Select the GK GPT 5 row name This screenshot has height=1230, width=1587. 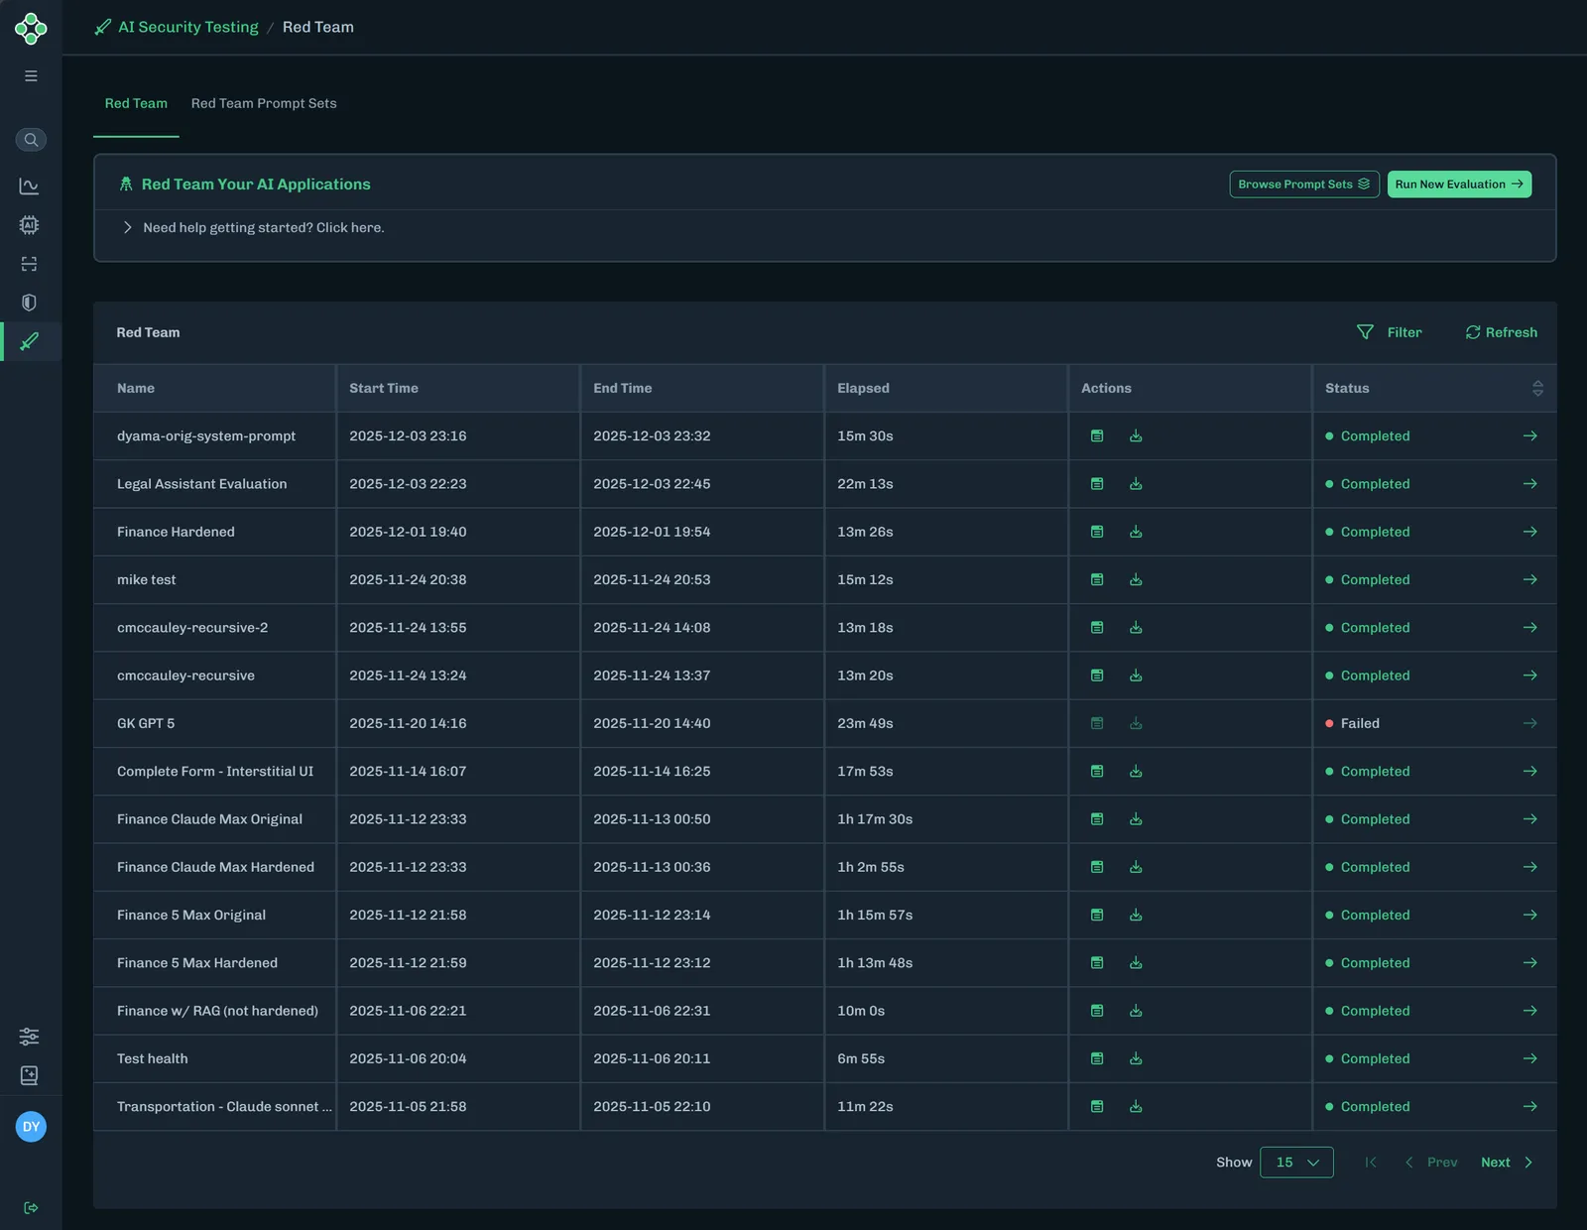[x=146, y=724]
